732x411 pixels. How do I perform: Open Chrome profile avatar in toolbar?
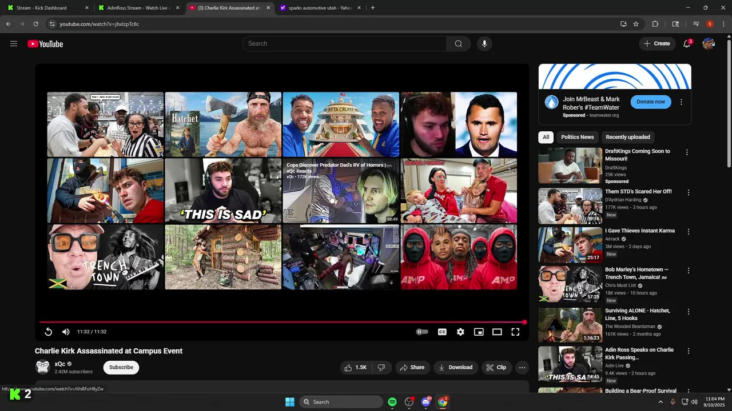[x=710, y=24]
